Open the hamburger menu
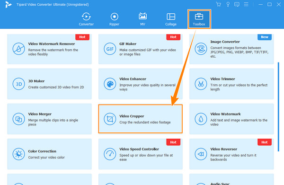284x185 pixels. (246, 4)
